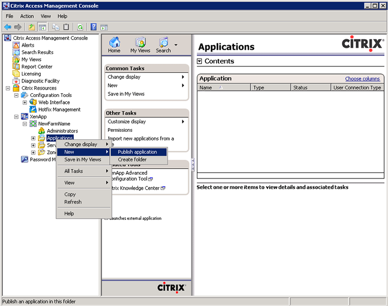The height and width of the screenshot is (306, 388).
Task: Select the My Views tree icon
Action: click(x=16, y=59)
